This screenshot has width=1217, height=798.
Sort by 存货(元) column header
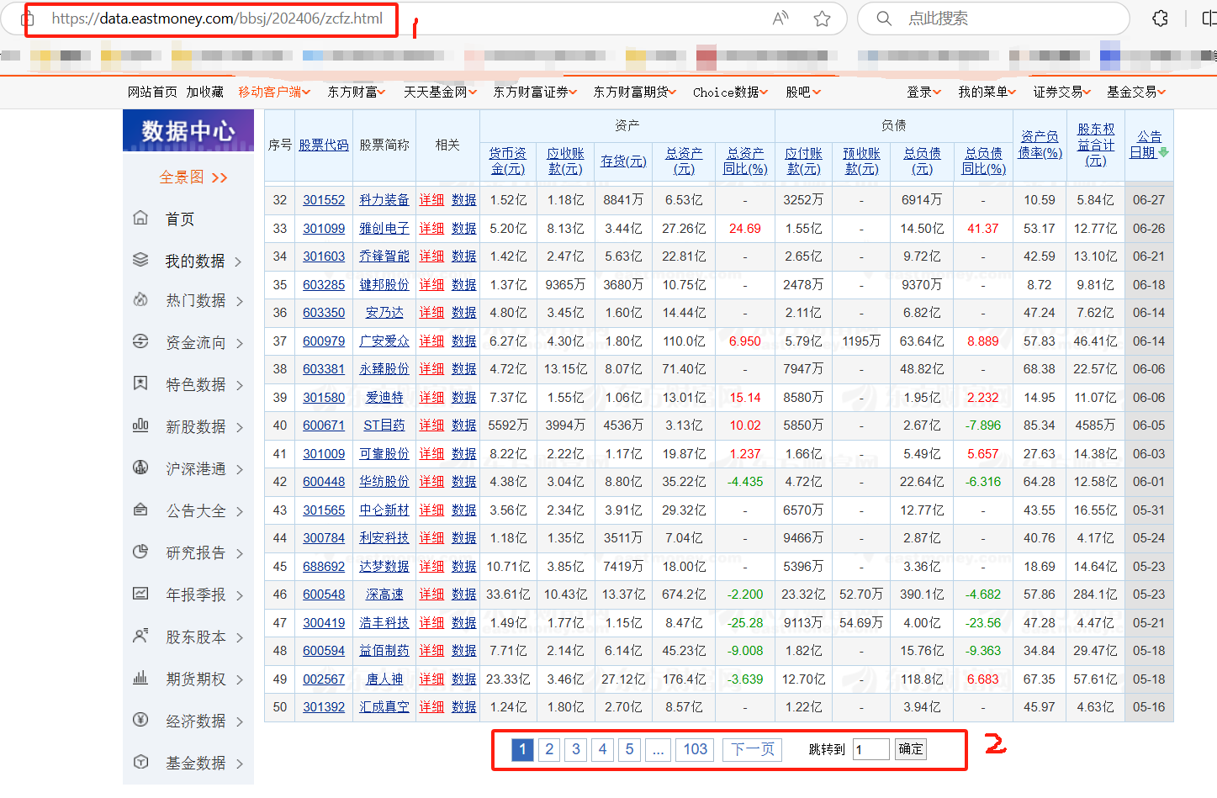tap(623, 161)
